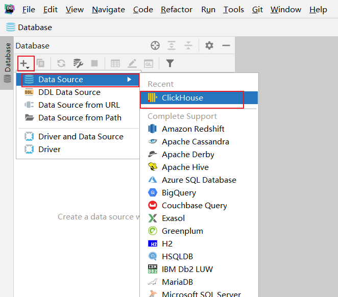Open the query console QL icon
Viewport: 338px width, 297px height.
point(149,64)
